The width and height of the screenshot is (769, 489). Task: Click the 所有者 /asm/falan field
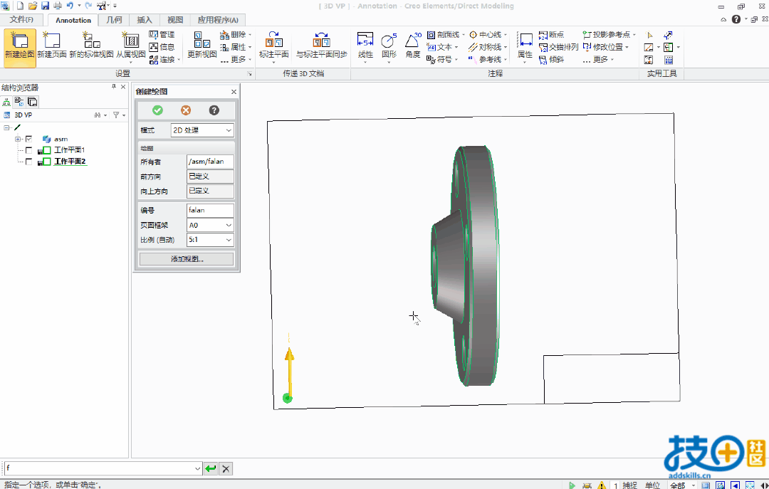coord(210,162)
